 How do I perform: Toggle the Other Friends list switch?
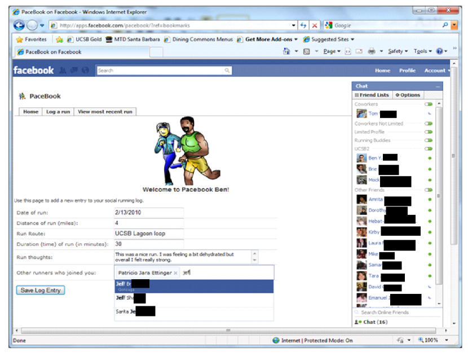pyautogui.click(x=429, y=190)
